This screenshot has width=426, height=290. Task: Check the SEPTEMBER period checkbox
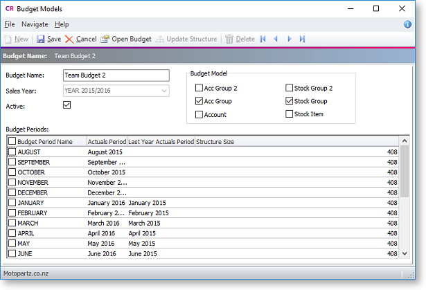coord(12,162)
